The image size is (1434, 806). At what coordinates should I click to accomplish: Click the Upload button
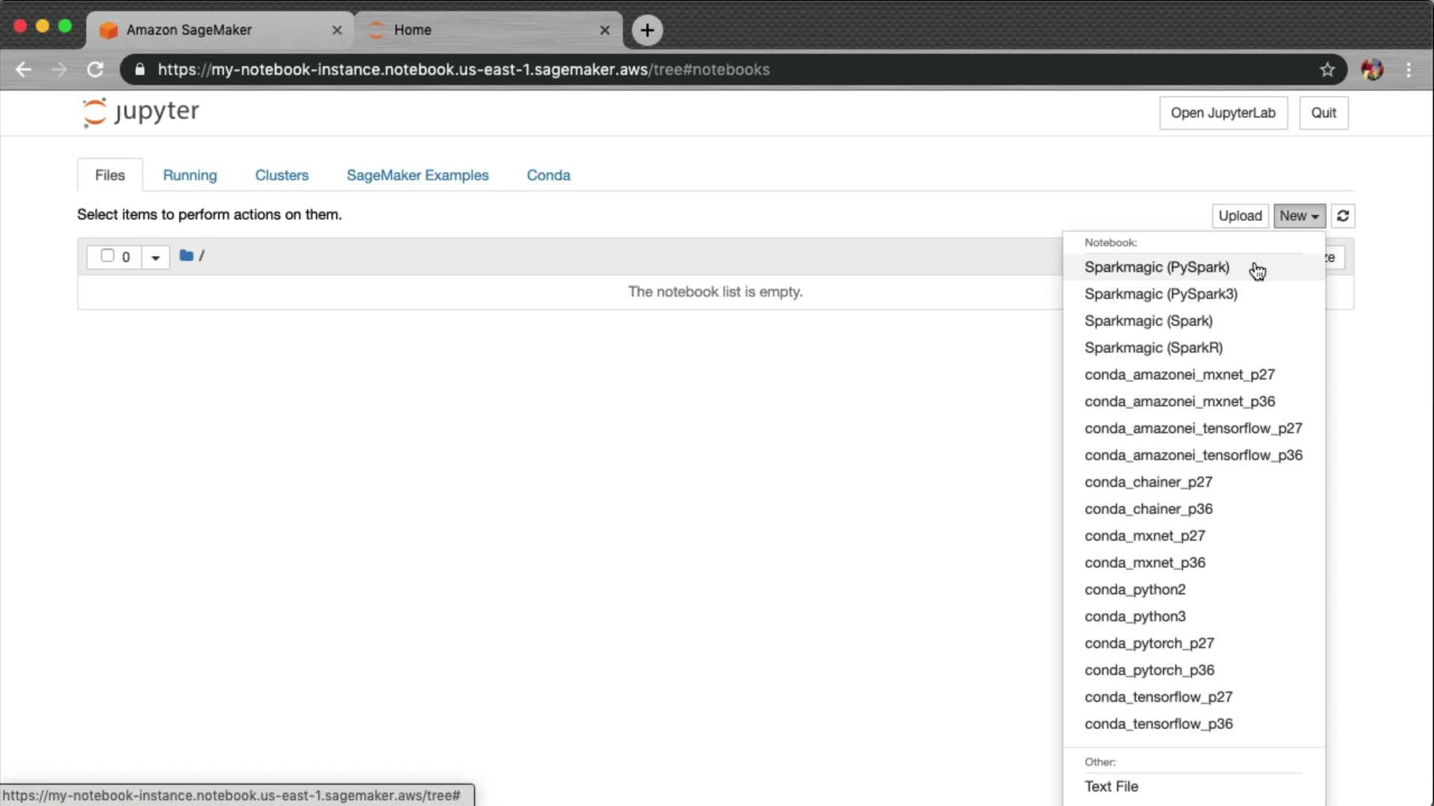[x=1239, y=216]
